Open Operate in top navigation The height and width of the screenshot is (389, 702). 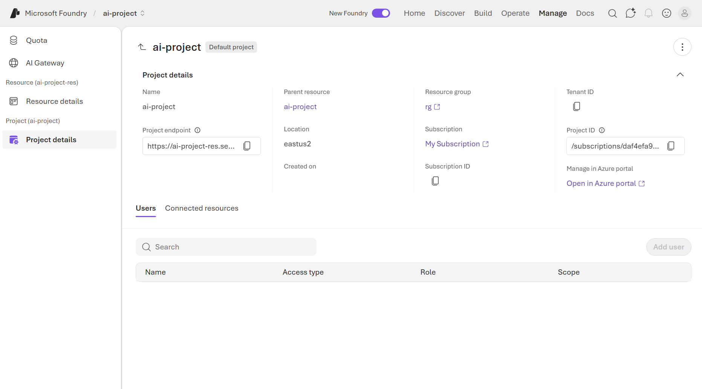[x=515, y=13]
